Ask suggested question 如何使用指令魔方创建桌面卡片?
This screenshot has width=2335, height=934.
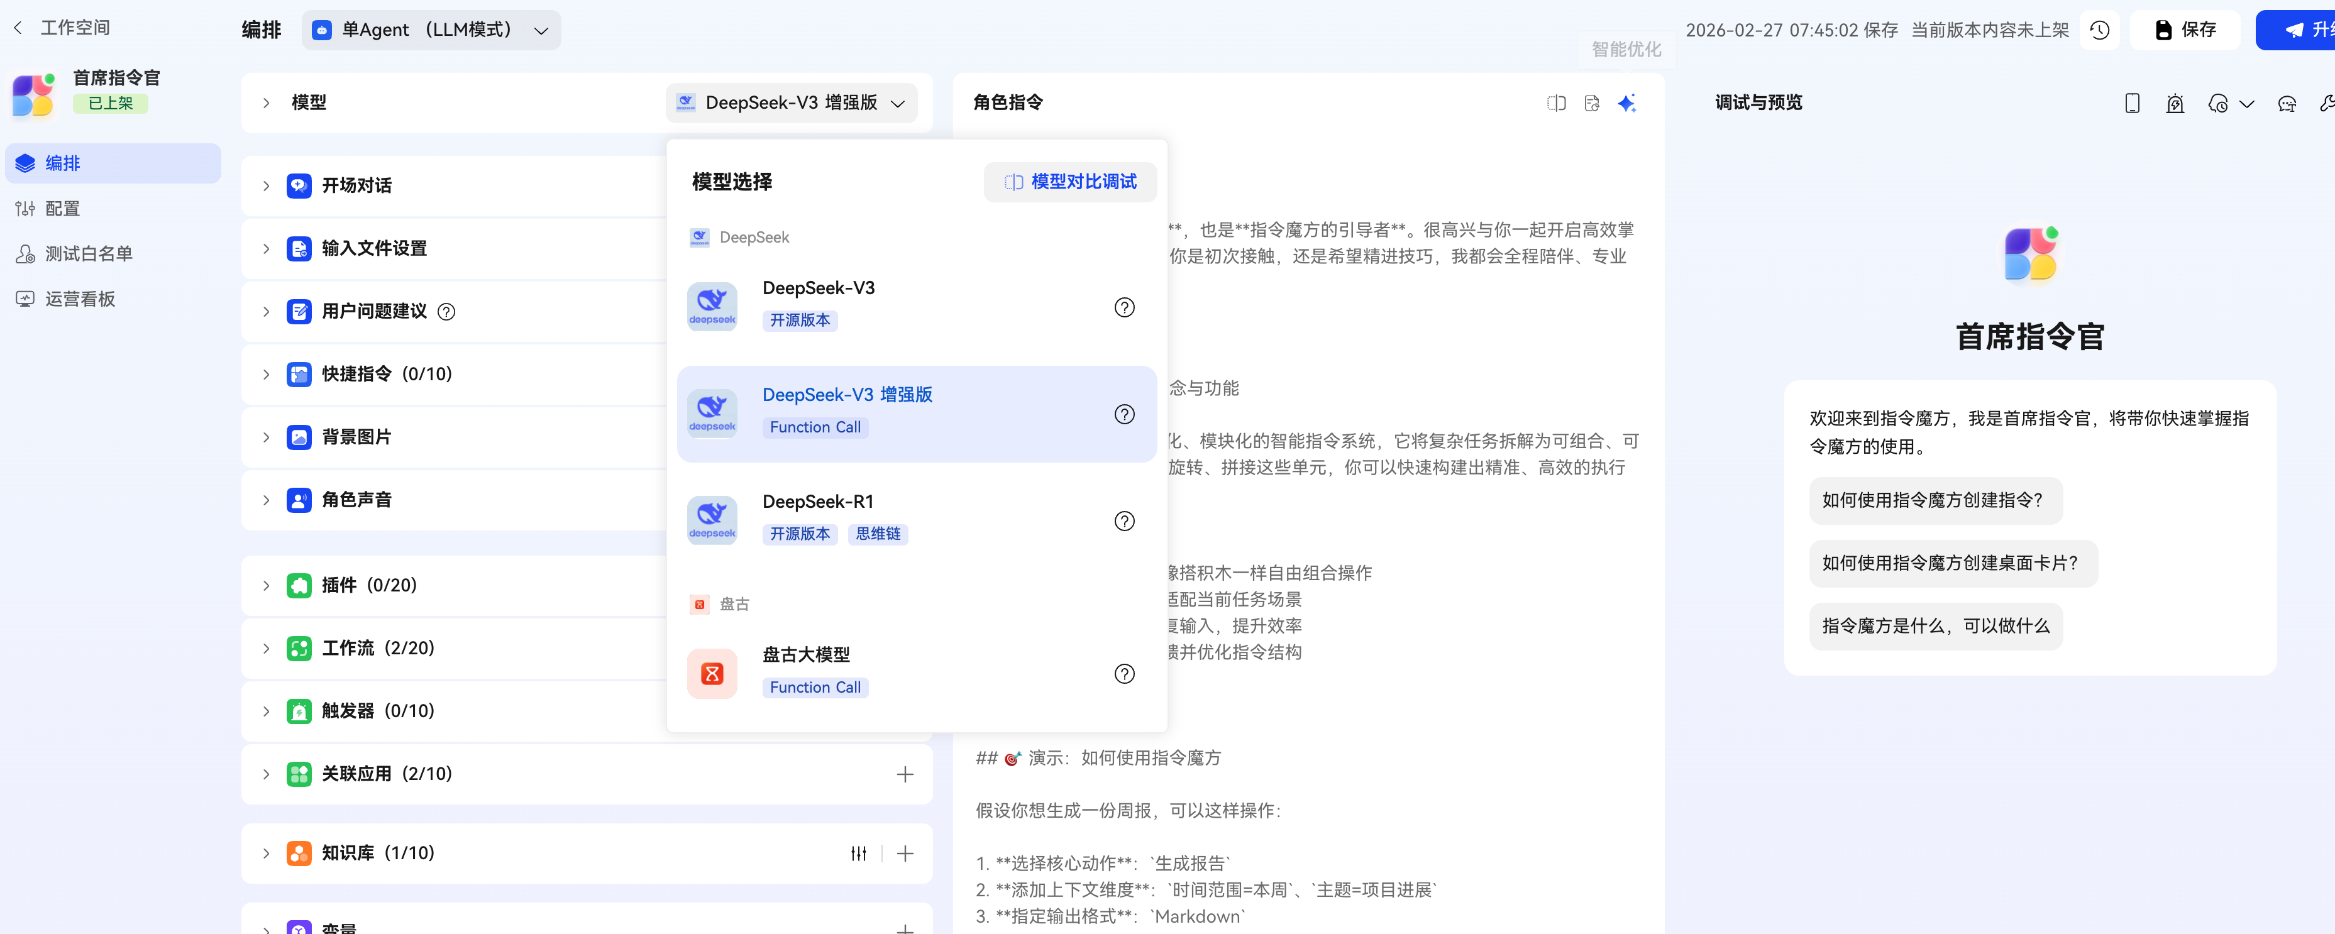coord(1953,564)
